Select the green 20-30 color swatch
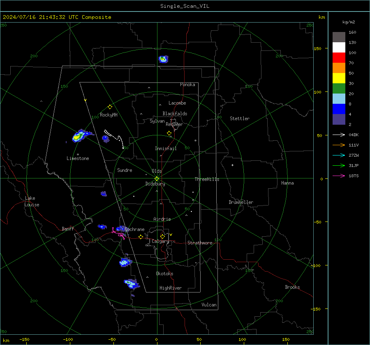The image size is (370, 345). click(339, 89)
